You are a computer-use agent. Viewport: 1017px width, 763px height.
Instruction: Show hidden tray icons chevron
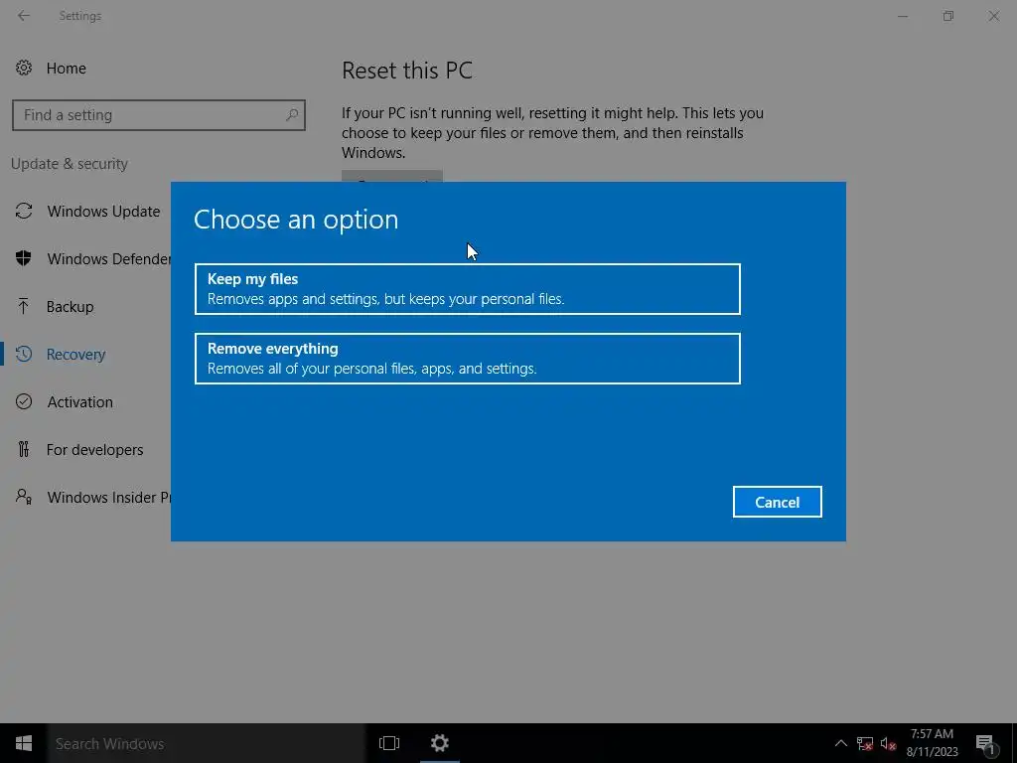[840, 743]
